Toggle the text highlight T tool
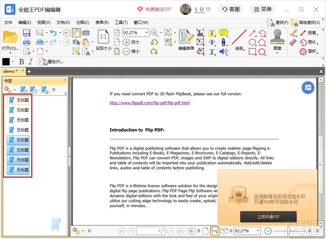The image size is (326, 239). (x=212, y=33)
